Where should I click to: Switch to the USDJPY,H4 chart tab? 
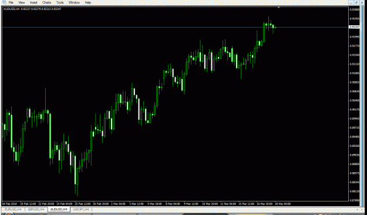[x=81, y=209]
